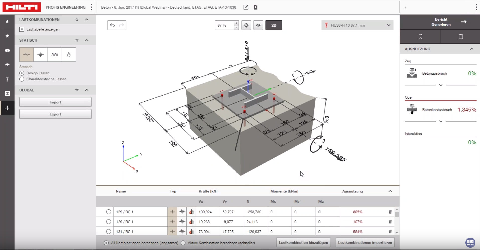Collapse the AUSNUTZUNG panel
This screenshot has height=250, width=480.
point(472,49)
